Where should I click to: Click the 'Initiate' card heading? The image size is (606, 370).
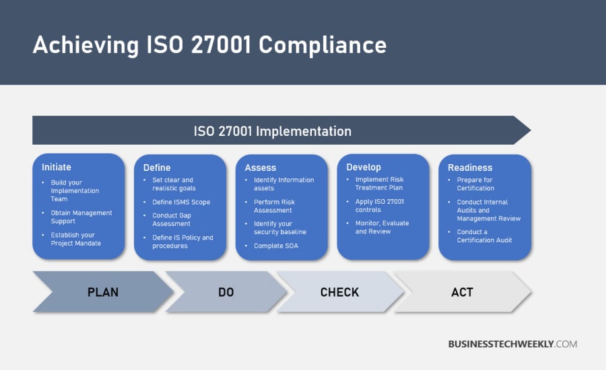coord(57,168)
